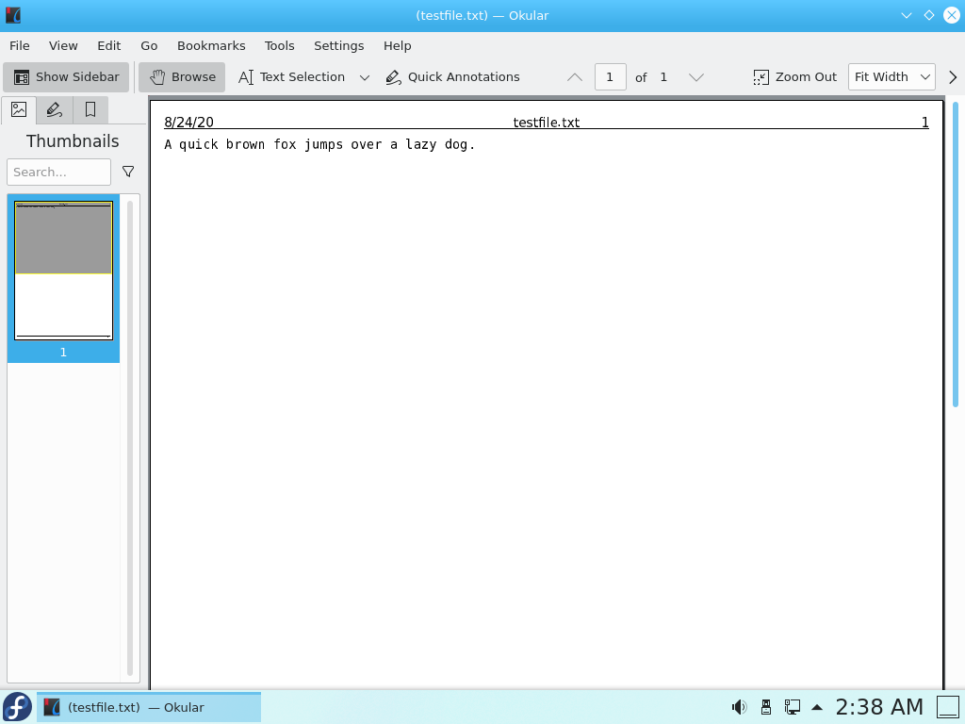Close the Okular window
This screenshot has height=724, width=965.
click(952, 15)
